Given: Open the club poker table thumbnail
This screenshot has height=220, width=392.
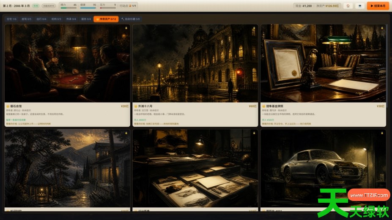Looking at the screenshot, I should click(67, 63).
